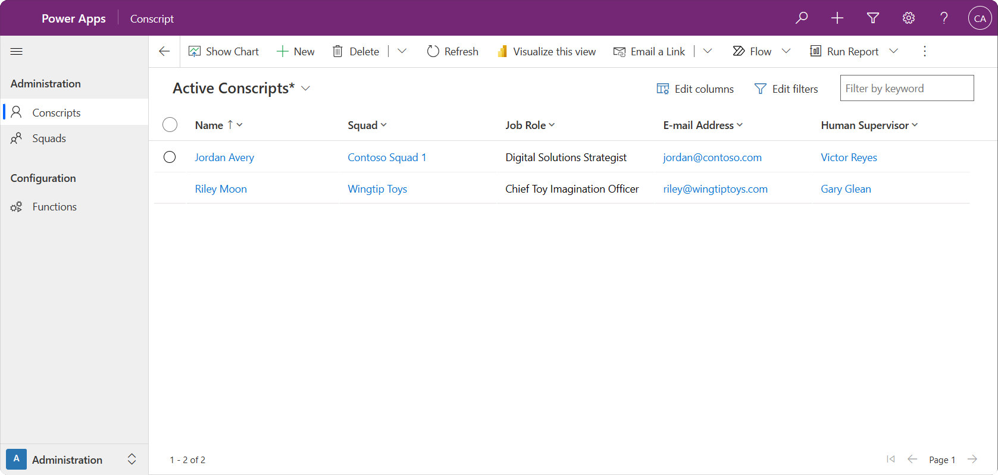Select the Jordan Avery row checkbox
This screenshot has height=475, width=998.
click(x=170, y=157)
